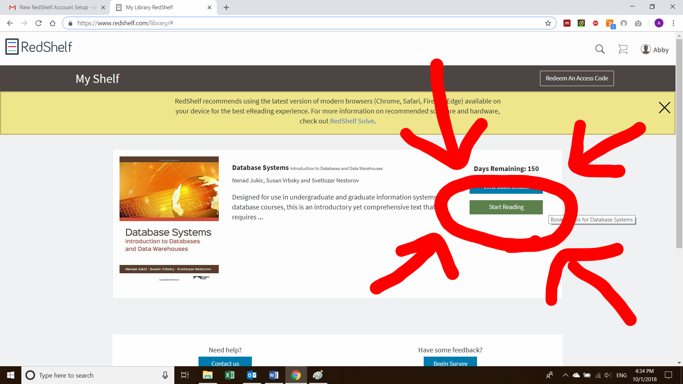Open the search magnifier icon
Screen dimensions: 683x384
click(600, 49)
